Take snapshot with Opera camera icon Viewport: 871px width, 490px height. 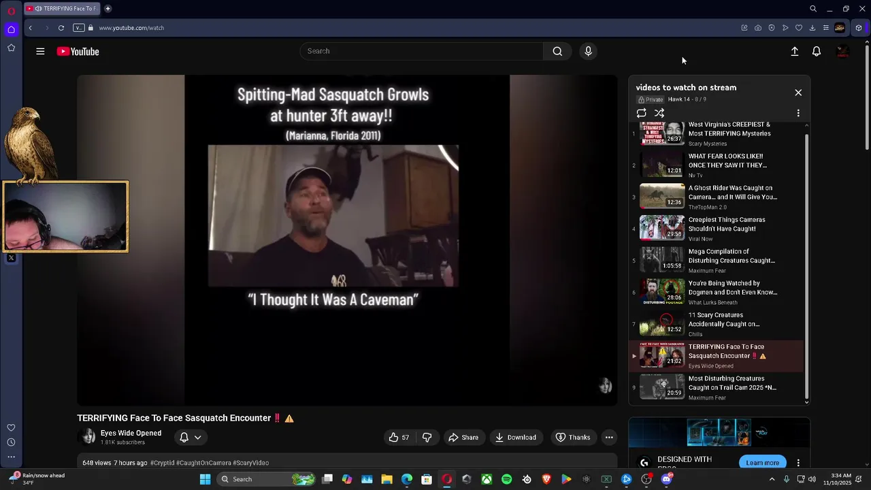tap(758, 28)
